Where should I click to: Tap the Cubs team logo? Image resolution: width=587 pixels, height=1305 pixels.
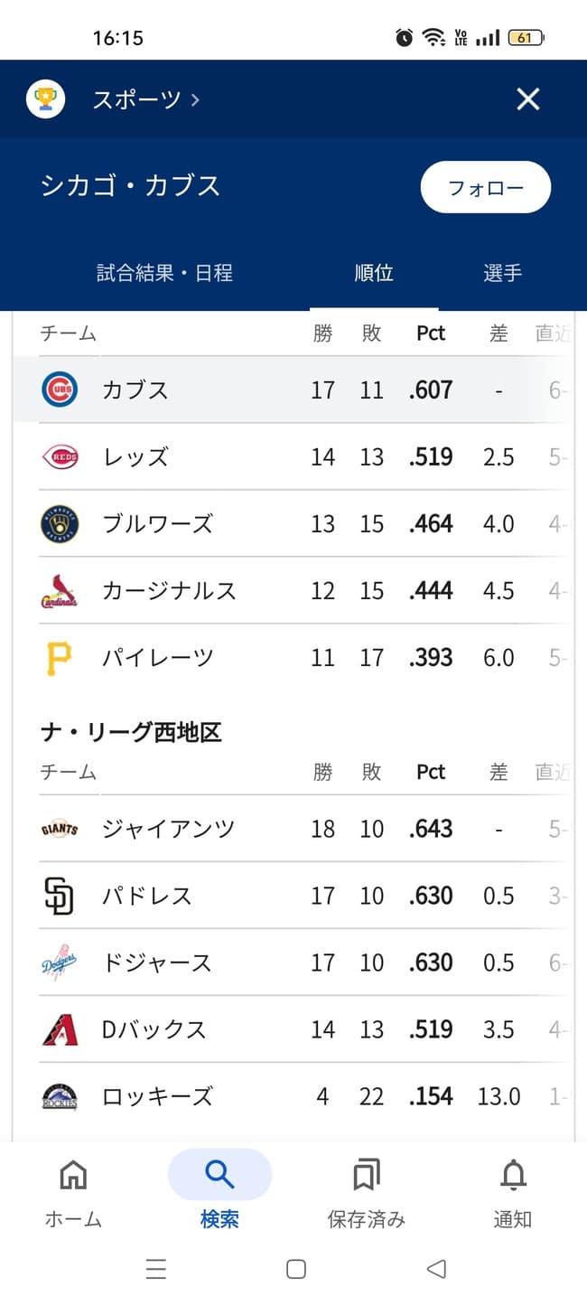click(58, 390)
